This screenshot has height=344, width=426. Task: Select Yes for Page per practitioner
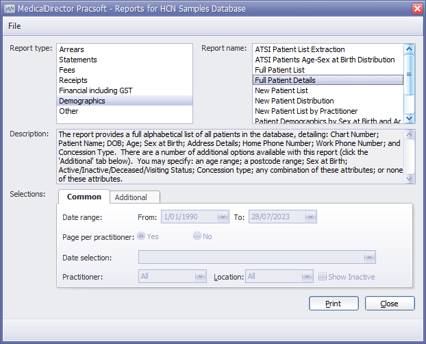click(x=142, y=236)
